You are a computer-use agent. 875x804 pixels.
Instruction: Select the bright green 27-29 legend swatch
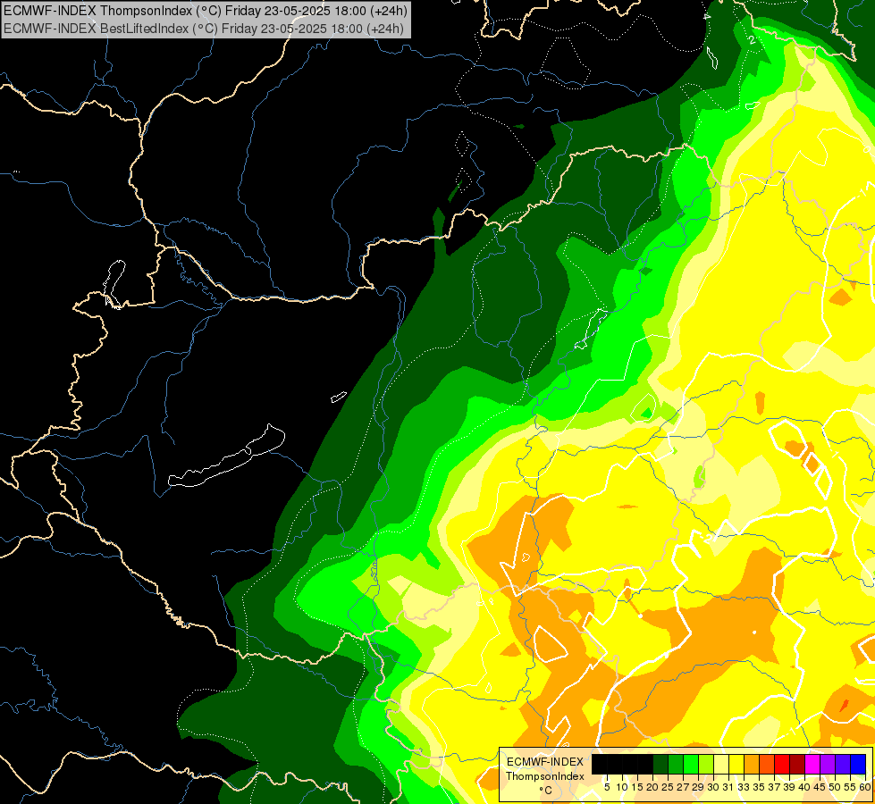(691, 764)
